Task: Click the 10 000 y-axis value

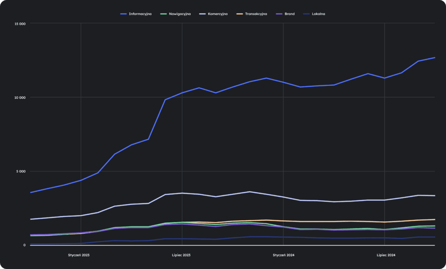Action: click(x=20, y=98)
